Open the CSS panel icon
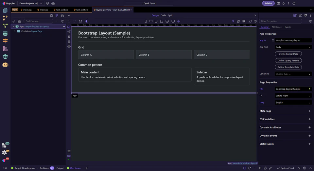Screen dimensions: 314x171 [x=305, y=15]
